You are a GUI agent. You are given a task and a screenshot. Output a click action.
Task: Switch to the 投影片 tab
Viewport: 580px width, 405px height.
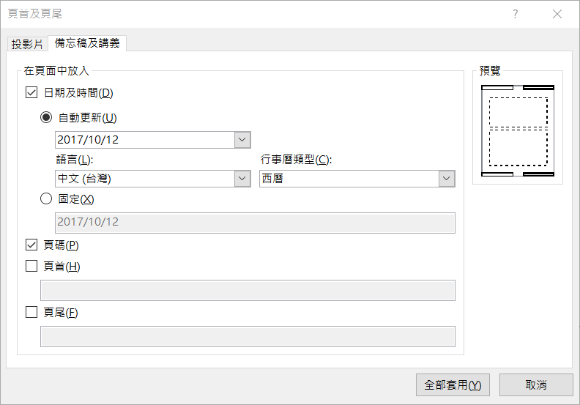coord(27,44)
